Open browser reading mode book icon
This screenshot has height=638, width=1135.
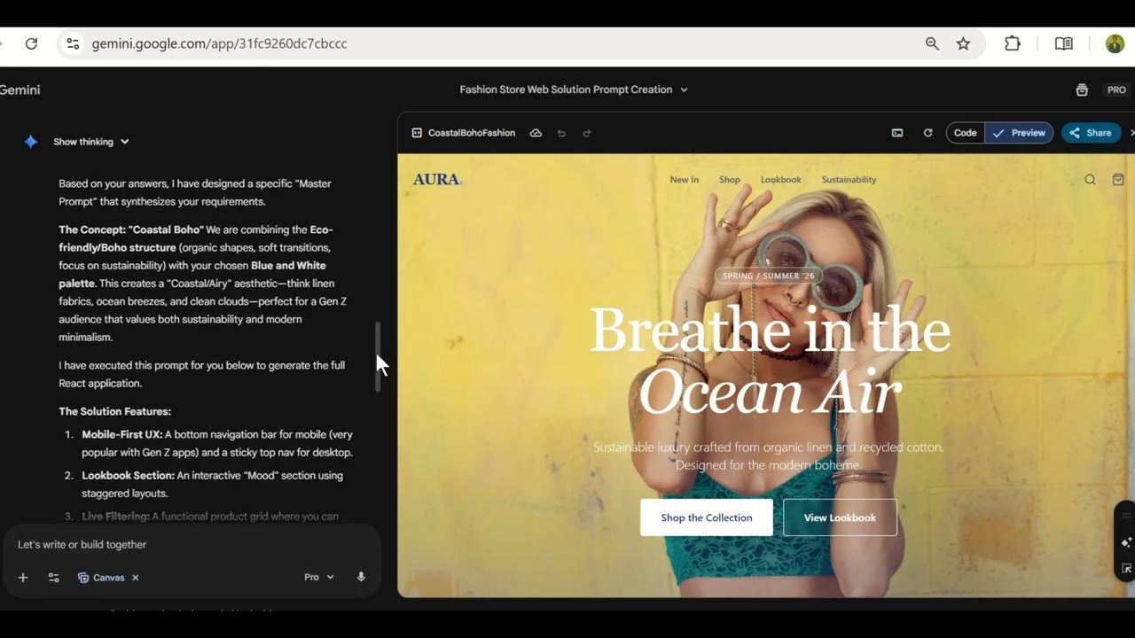click(1064, 43)
